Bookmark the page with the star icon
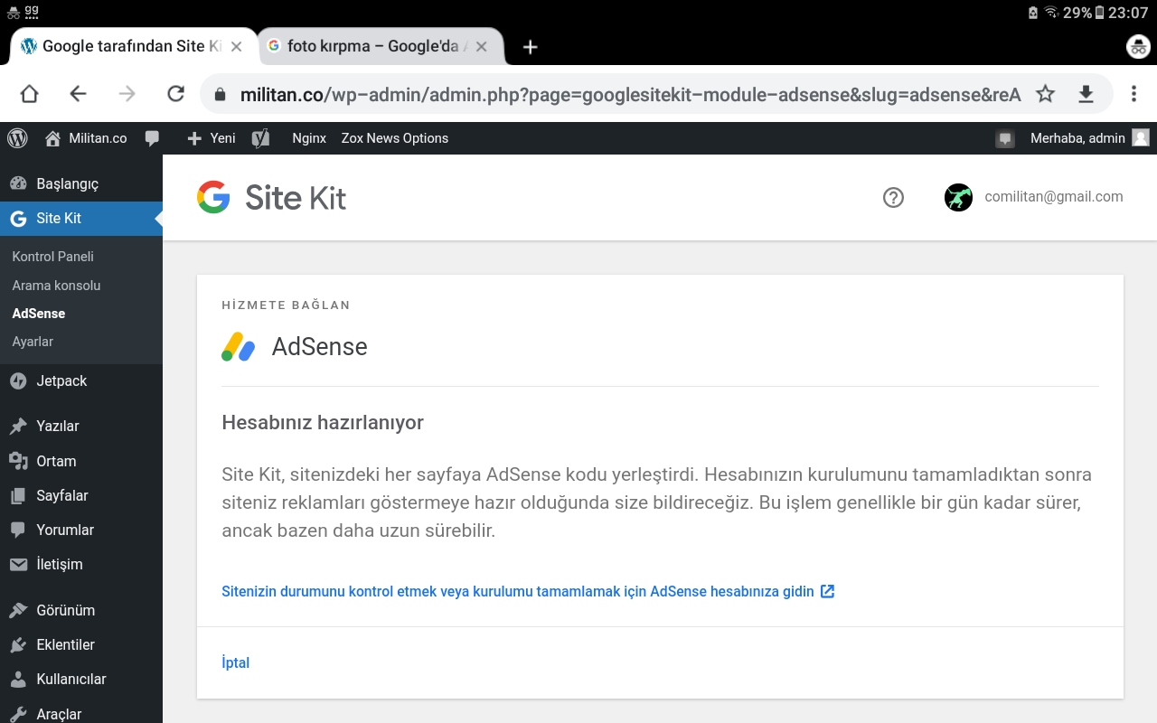This screenshot has height=723, width=1157. (1045, 94)
